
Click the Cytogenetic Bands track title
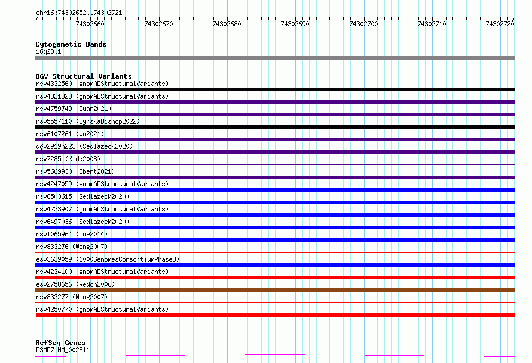pyautogui.click(x=71, y=44)
